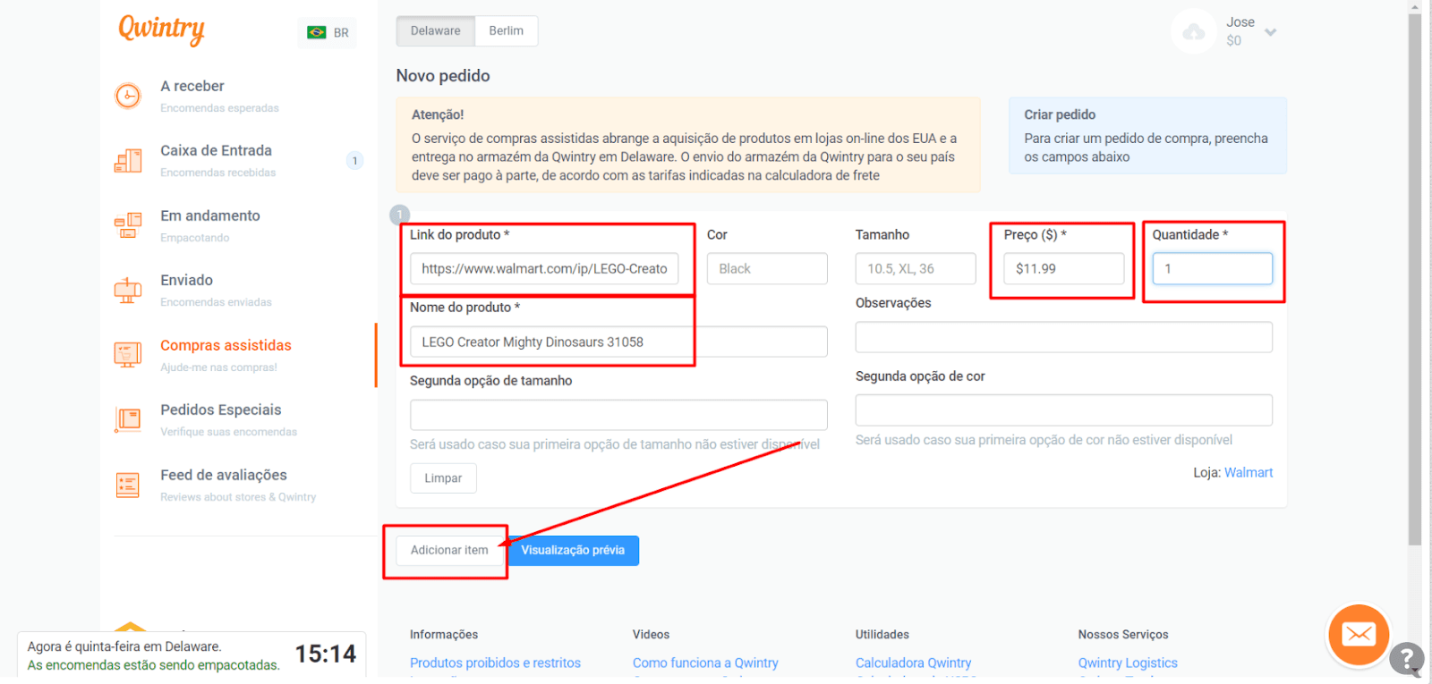
Task: Click the Visualização prévia button
Action: point(573,550)
